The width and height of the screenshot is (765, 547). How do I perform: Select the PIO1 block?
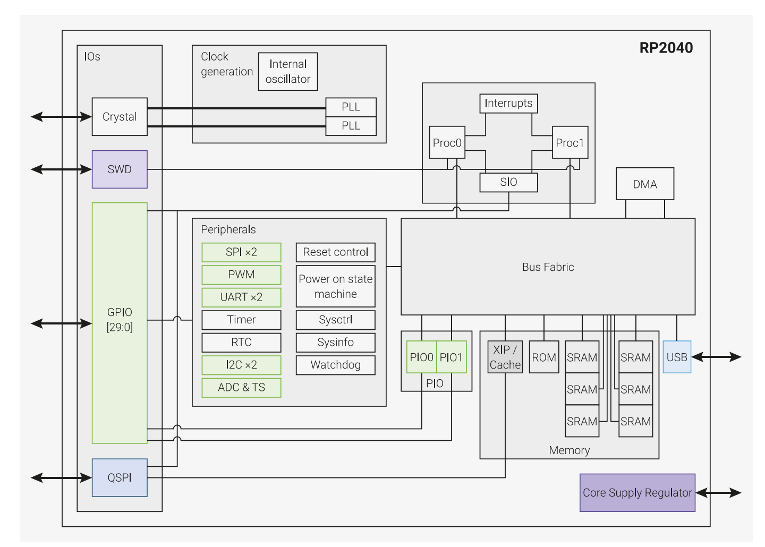click(x=452, y=357)
